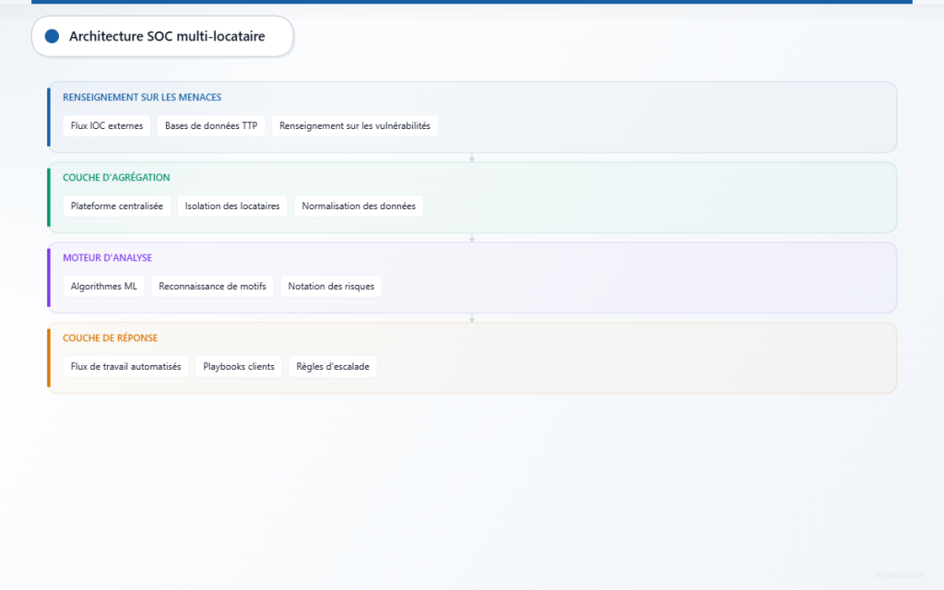Select the Reconnaissance de motifs chip
Viewport: 944px width, 590px height.
click(212, 287)
